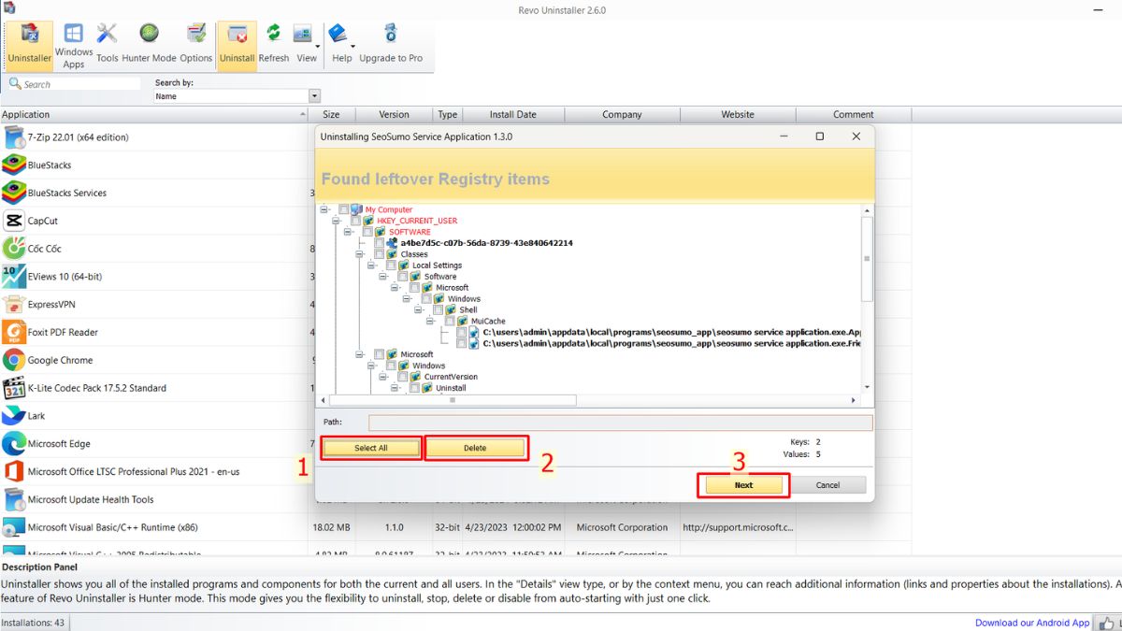Sort by the Comment column header
The width and height of the screenshot is (1122, 631).
tap(854, 115)
